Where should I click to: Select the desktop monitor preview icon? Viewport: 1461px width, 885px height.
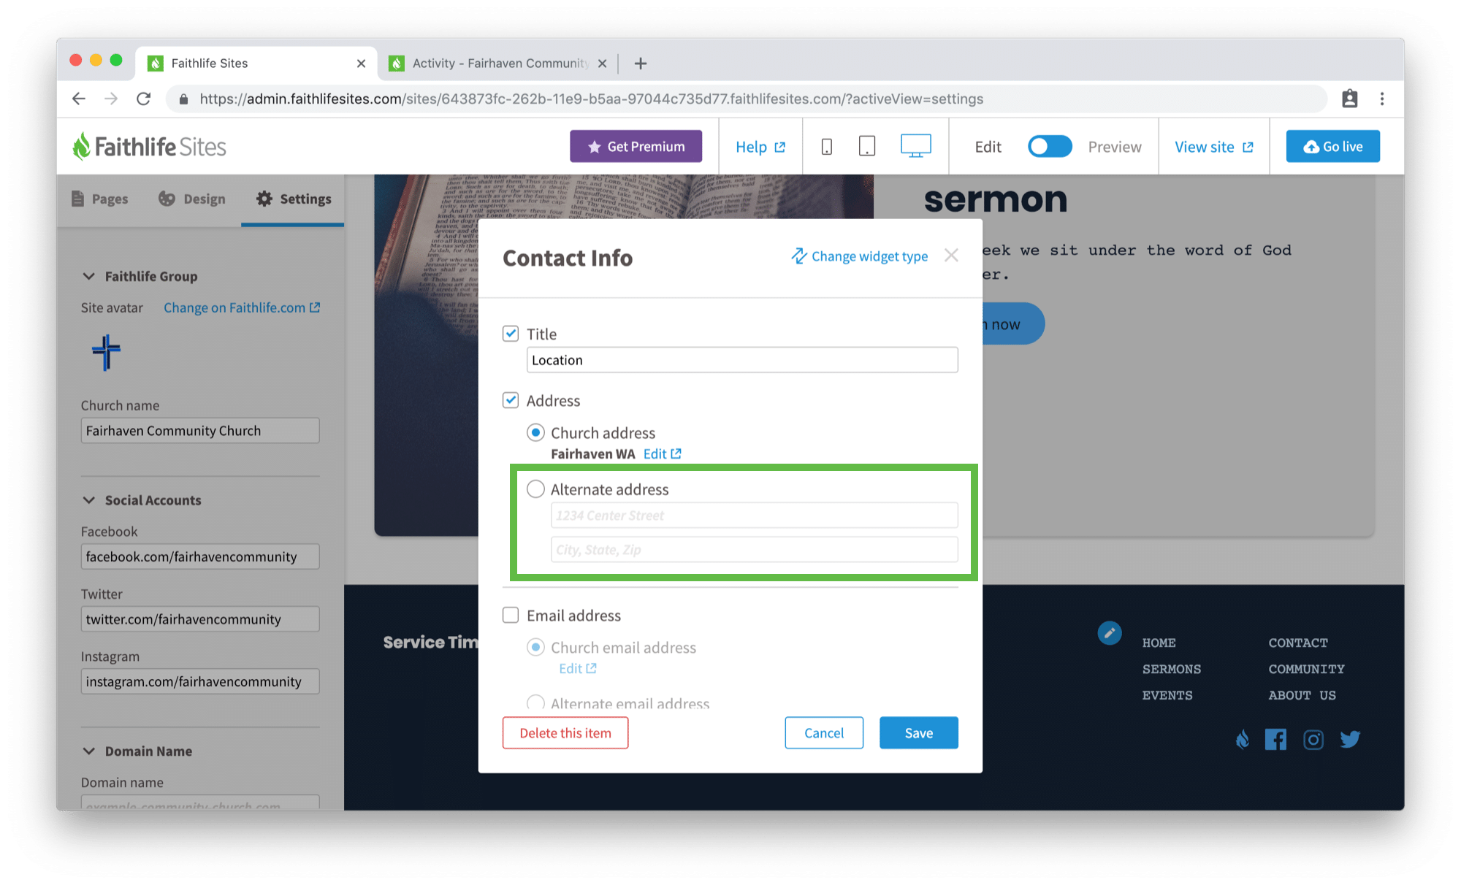coord(915,146)
